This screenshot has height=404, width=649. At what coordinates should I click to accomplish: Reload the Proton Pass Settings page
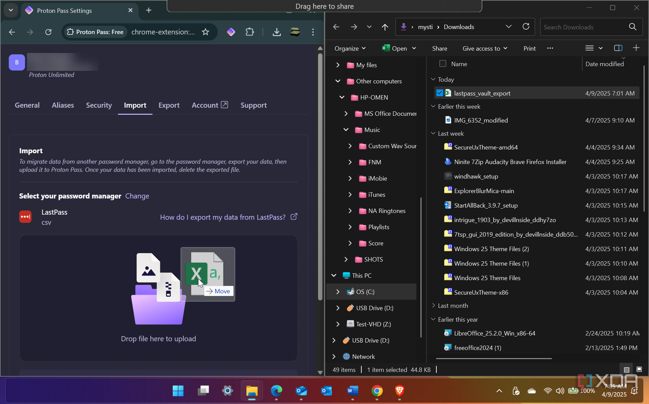pos(48,32)
